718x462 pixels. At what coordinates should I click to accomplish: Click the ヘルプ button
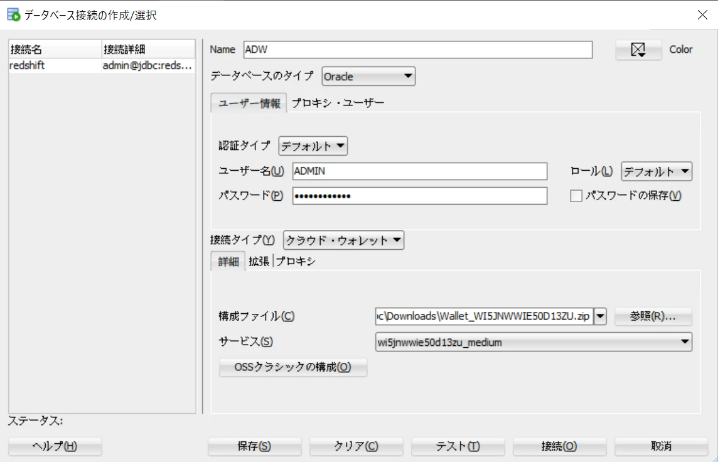[x=55, y=446]
